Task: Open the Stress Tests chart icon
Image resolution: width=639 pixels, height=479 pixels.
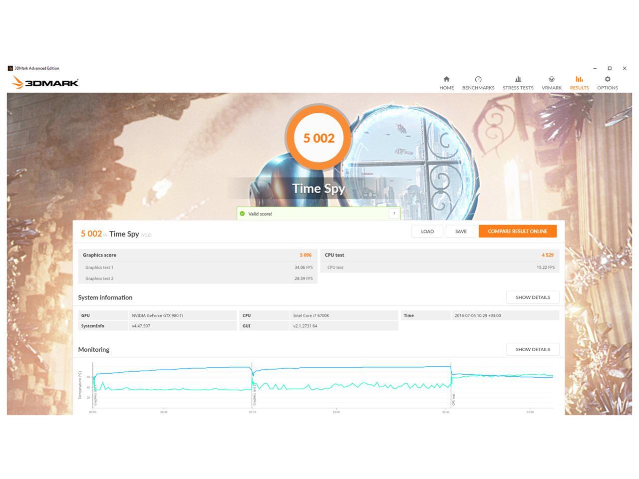Action: 518,79
